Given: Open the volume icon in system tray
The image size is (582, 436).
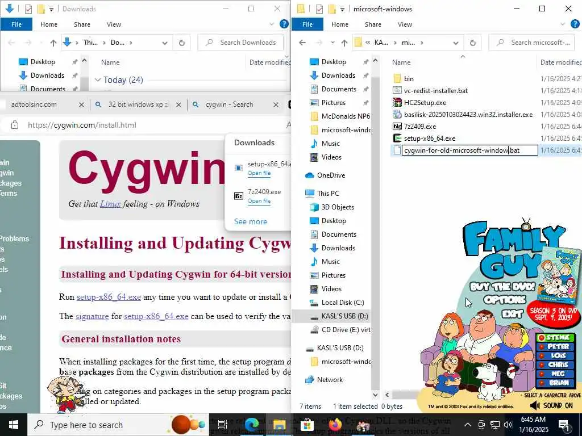Looking at the screenshot, I should pos(508,425).
